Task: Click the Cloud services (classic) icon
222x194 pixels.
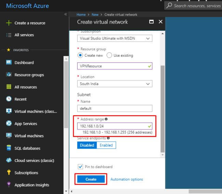Action: [x=9, y=160]
